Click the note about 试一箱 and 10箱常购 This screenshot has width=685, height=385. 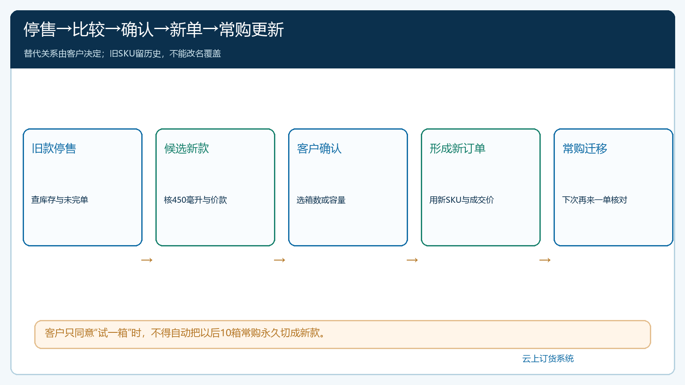[342, 335]
